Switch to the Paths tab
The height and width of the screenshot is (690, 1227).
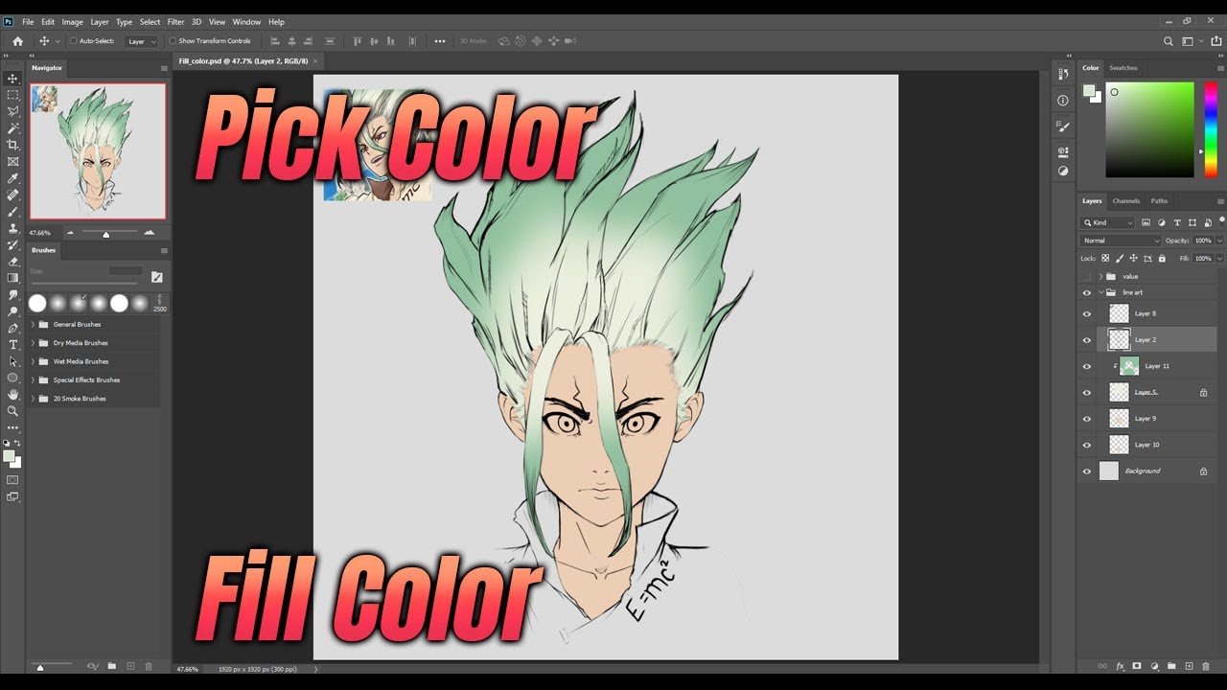click(x=1160, y=201)
